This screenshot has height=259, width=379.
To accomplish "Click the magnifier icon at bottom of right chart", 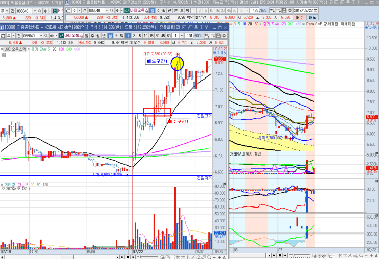I will click(x=361, y=256).
